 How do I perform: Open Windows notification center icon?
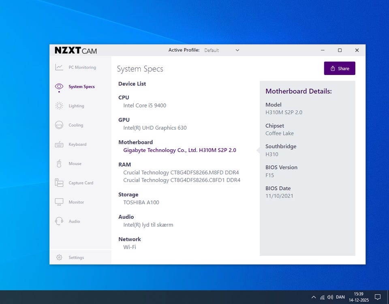[x=377, y=297]
